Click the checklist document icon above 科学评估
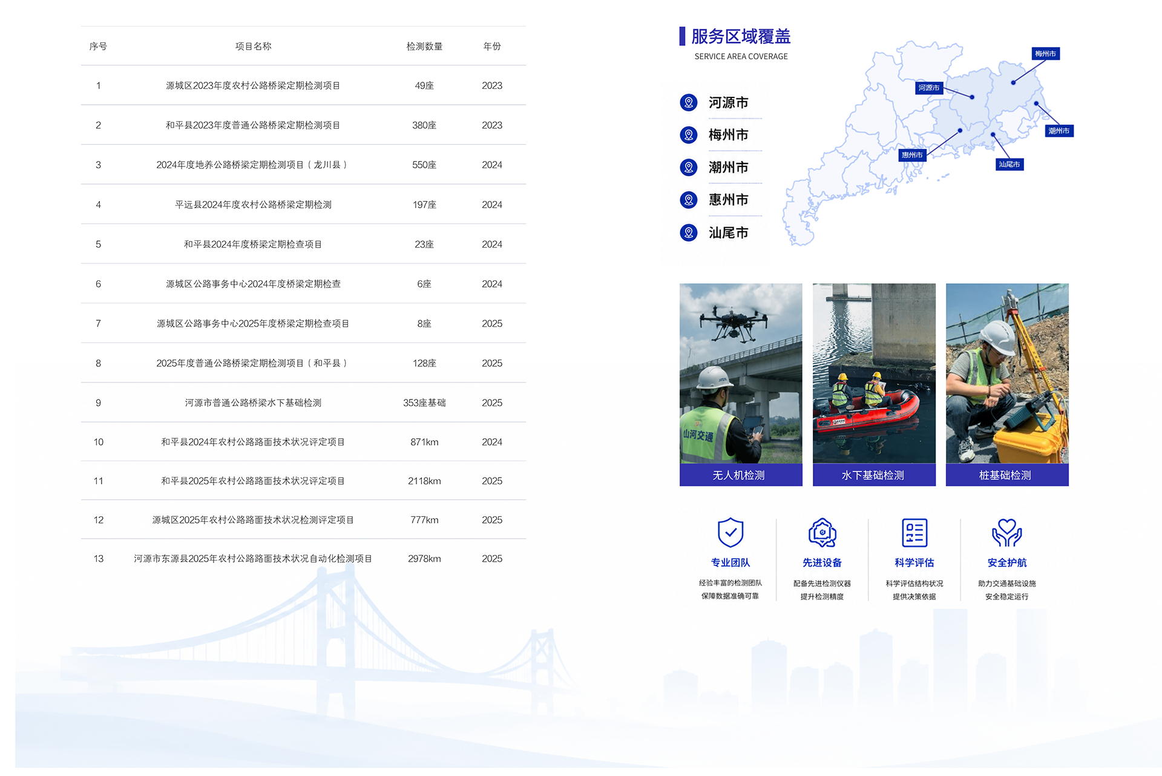 coord(914,533)
